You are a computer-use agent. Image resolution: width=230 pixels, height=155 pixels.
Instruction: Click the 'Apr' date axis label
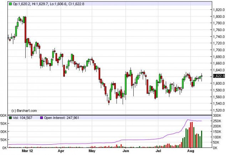click(61, 151)
